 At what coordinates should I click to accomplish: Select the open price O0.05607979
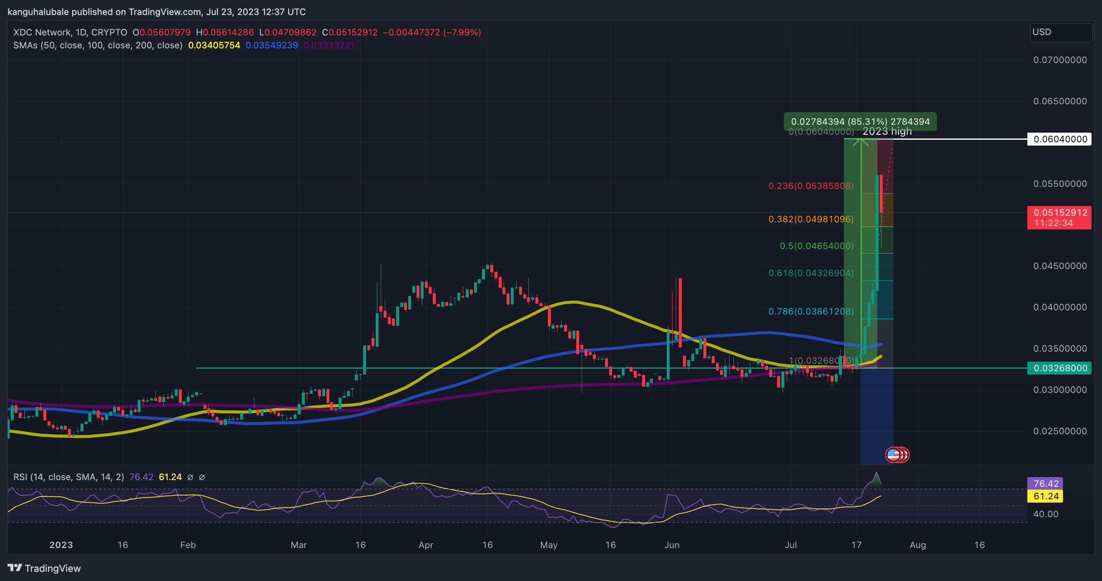click(162, 33)
